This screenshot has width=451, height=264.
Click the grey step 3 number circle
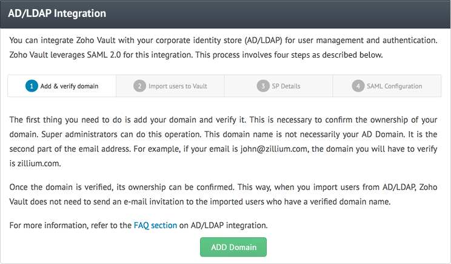click(x=262, y=86)
